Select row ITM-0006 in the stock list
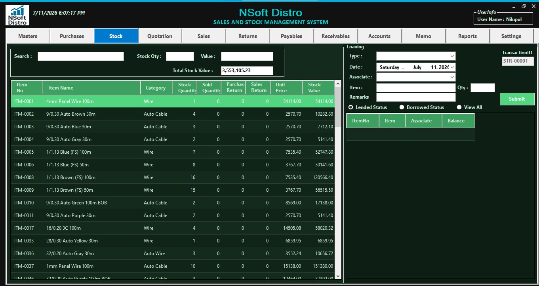The image size is (539, 286). [x=173, y=165]
